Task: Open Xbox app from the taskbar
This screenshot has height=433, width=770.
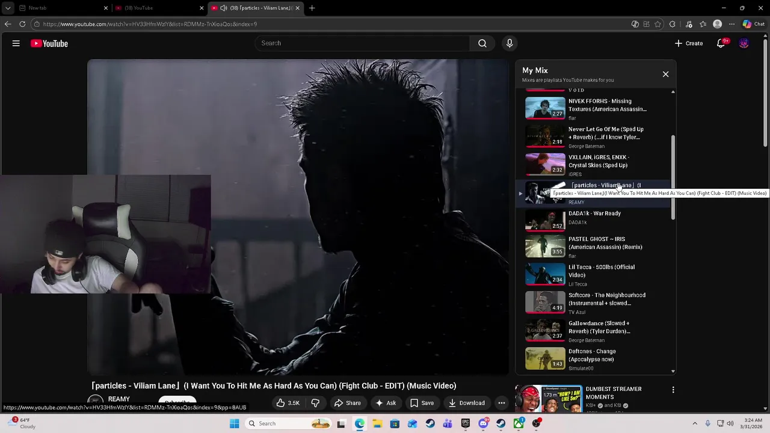Action: pyautogui.click(x=519, y=423)
